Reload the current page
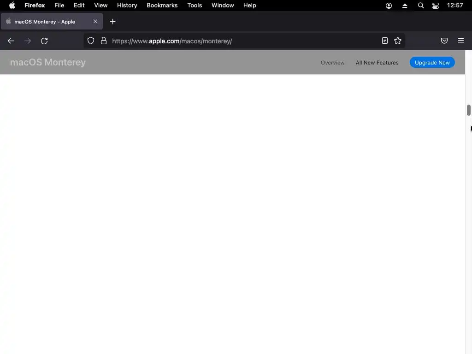This screenshot has width=472, height=354. (44, 41)
